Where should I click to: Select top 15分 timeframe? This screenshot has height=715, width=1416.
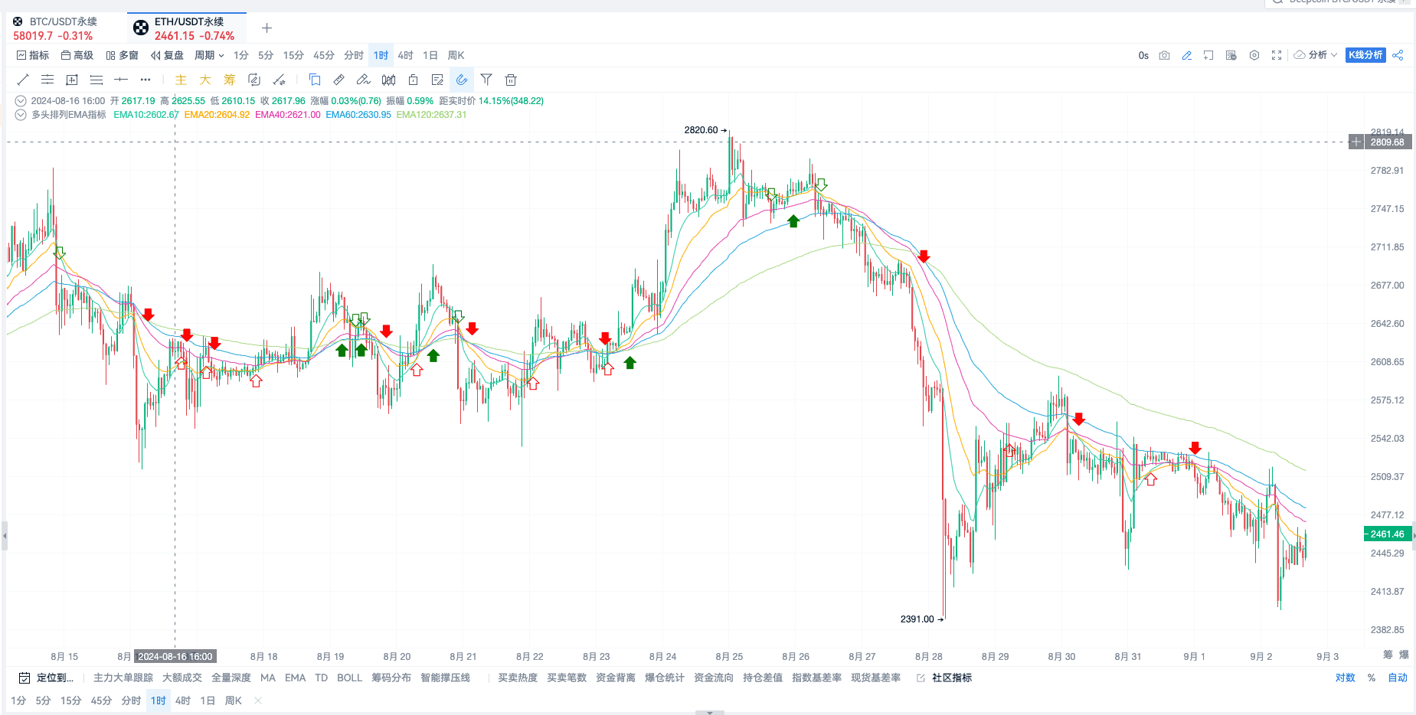coord(293,55)
